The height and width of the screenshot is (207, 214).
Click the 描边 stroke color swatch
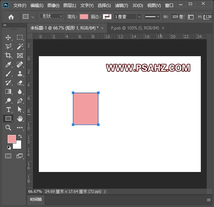pyautogui.click(x=107, y=17)
